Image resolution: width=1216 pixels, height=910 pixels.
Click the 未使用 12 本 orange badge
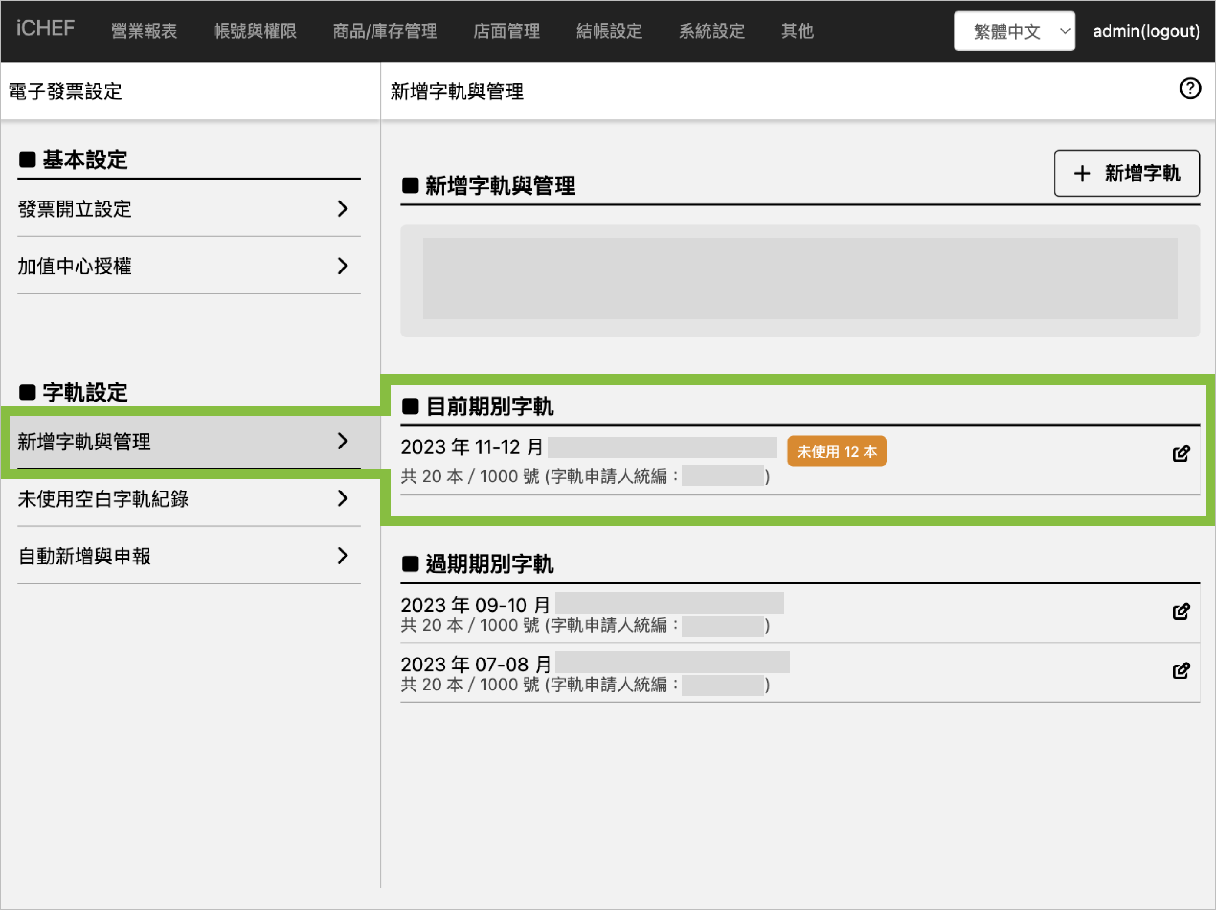[x=836, y=452]
